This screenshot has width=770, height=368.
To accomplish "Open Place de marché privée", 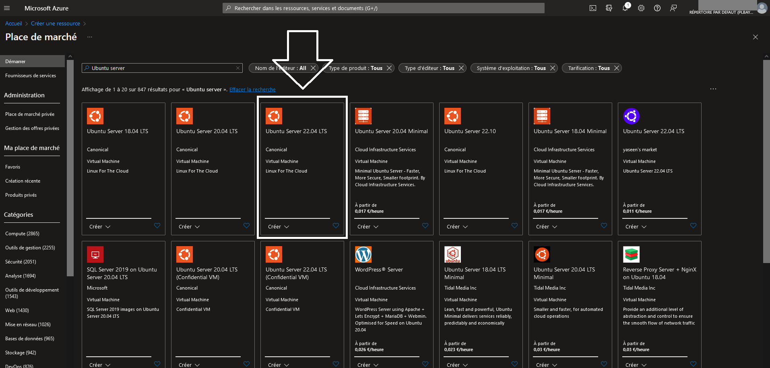I will (30, 114).
